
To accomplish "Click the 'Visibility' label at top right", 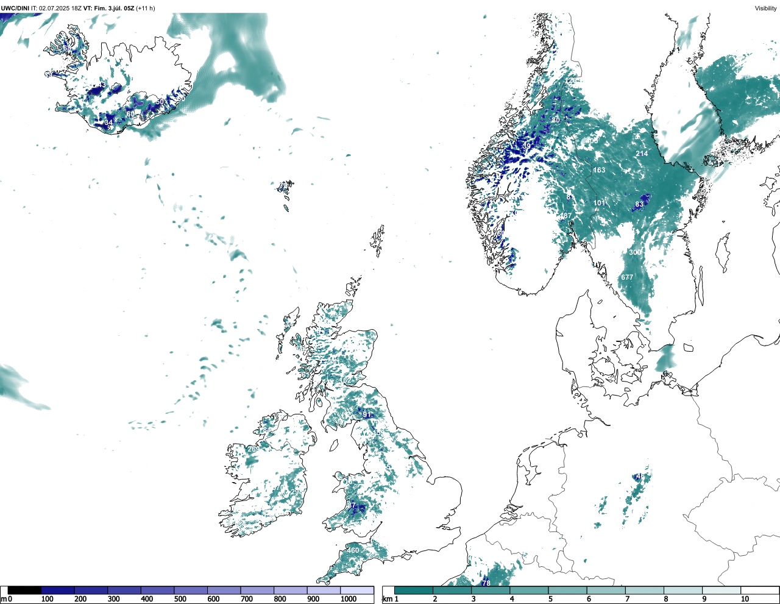I will pos(765,8).
